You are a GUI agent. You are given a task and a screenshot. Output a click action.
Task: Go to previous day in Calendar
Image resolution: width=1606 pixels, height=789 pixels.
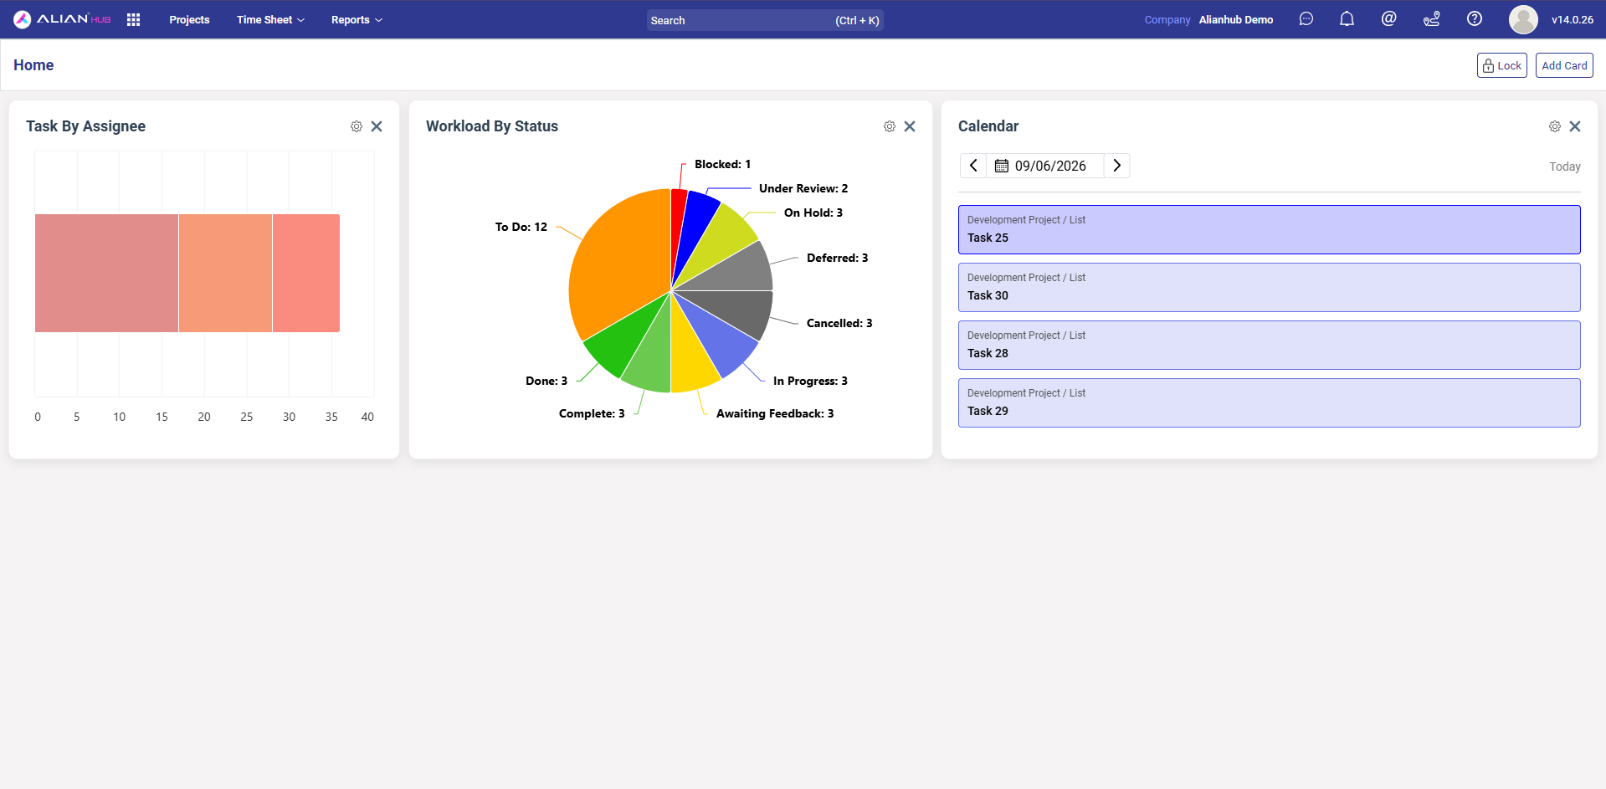point(973,166)
